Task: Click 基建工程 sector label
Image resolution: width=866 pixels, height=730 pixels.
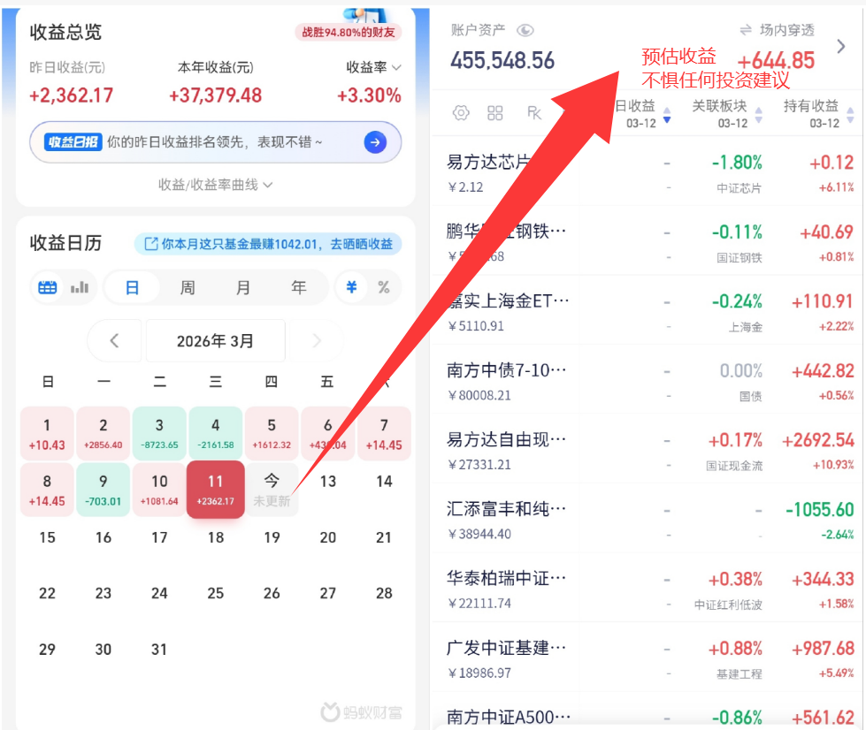Action: [x=739, y=674]
